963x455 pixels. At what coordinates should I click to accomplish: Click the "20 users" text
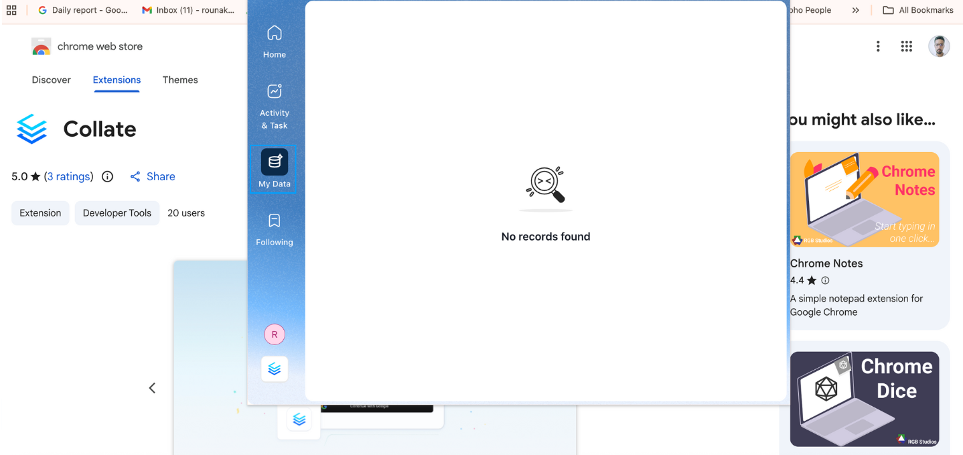pyautogui.click(x=186, y=213)
